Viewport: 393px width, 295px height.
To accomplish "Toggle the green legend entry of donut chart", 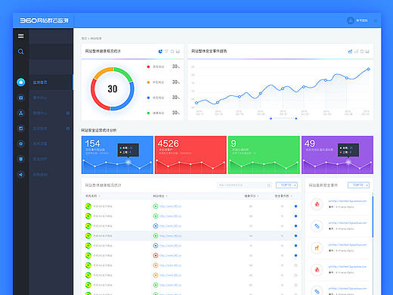I will coord(156,113).
